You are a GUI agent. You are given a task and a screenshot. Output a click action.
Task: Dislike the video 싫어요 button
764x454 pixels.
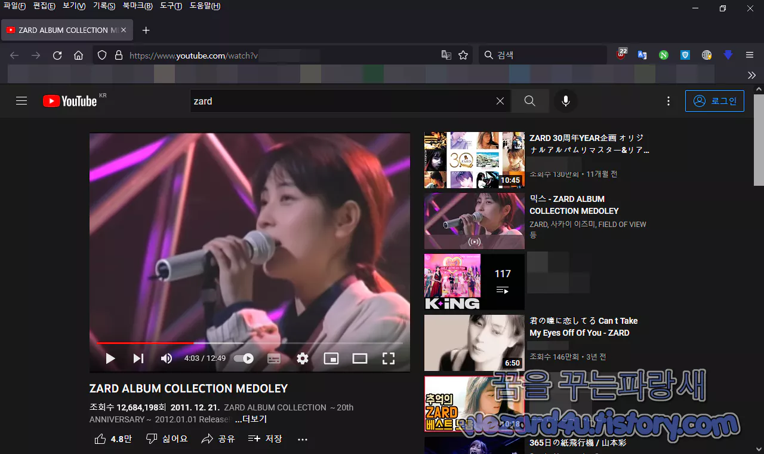[167, 439]
